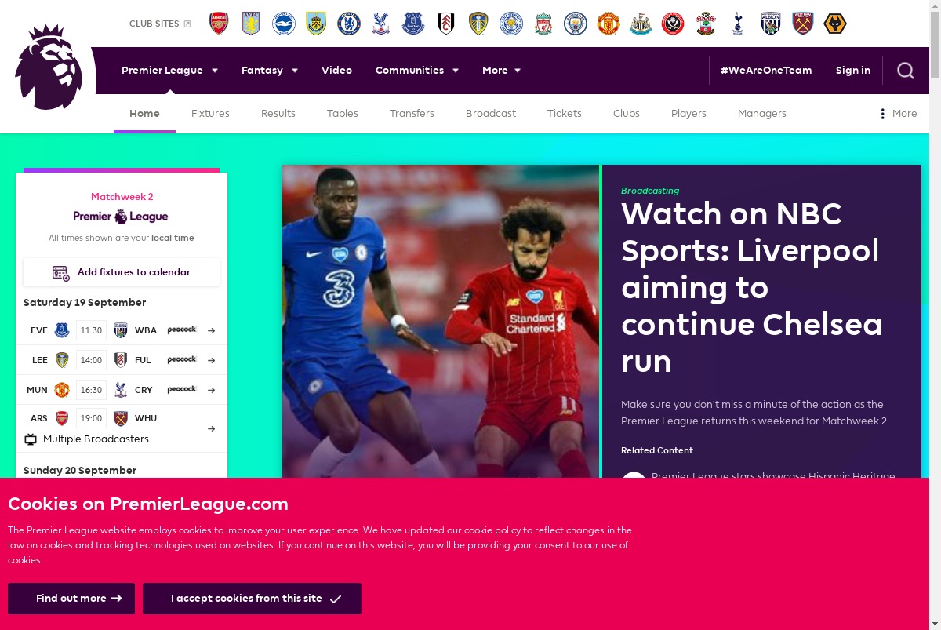This screenshot has width=941, height=630.
Task: Click the arrow on the EVE vs WBA fixture
Action: [x=211, y=330]
